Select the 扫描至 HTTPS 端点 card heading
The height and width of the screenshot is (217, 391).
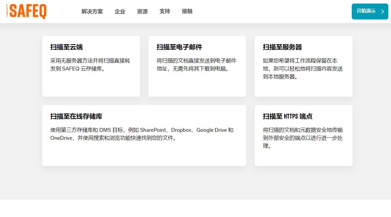(x=288, y=116)
